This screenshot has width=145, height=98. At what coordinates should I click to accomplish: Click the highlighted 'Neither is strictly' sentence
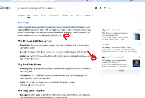point(51,27)
